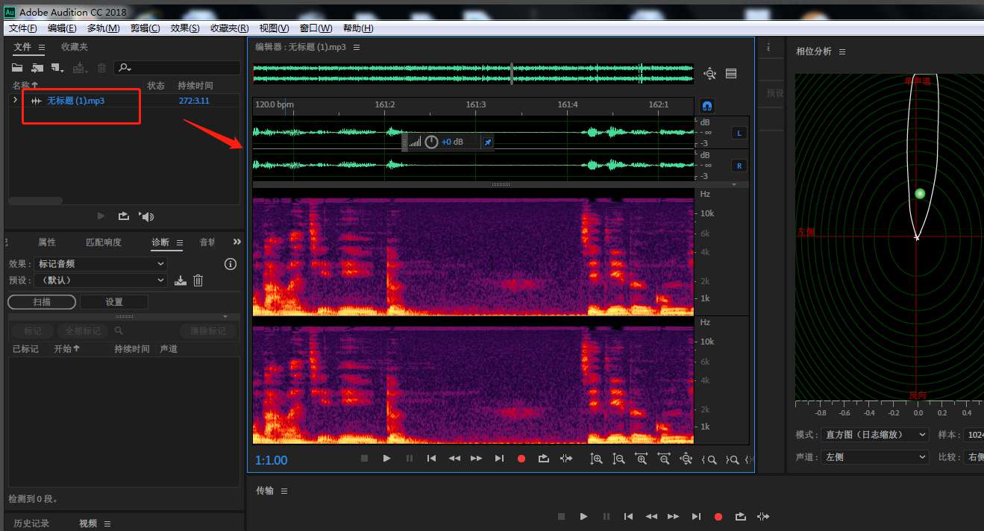This screenshot has height=531, width=984.
Task: Click the 设置 button
Action: click(x=113, y=302)
